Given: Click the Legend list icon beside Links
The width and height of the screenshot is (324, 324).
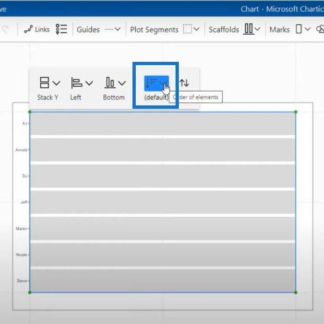Looking at the screenshot, I should click(61, 29).
